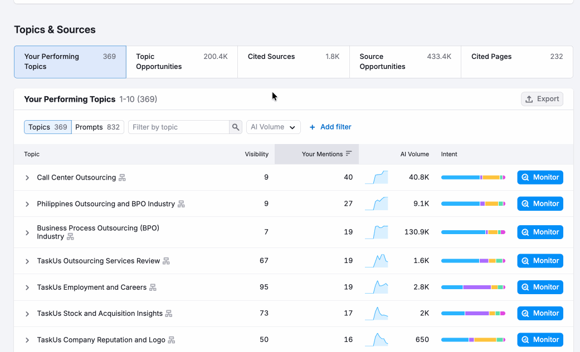Open the trend sparkline for TaskUs Stock and Acquisition Insights

coord(377,313)
